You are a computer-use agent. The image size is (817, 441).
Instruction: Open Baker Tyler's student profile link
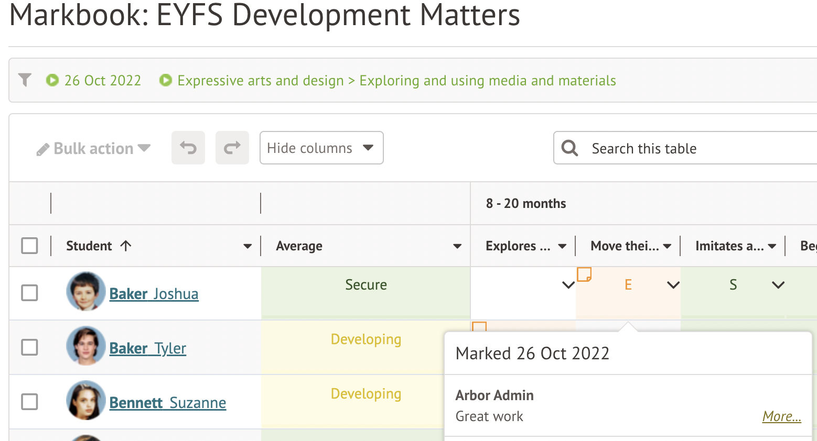[x=148, y=348]
